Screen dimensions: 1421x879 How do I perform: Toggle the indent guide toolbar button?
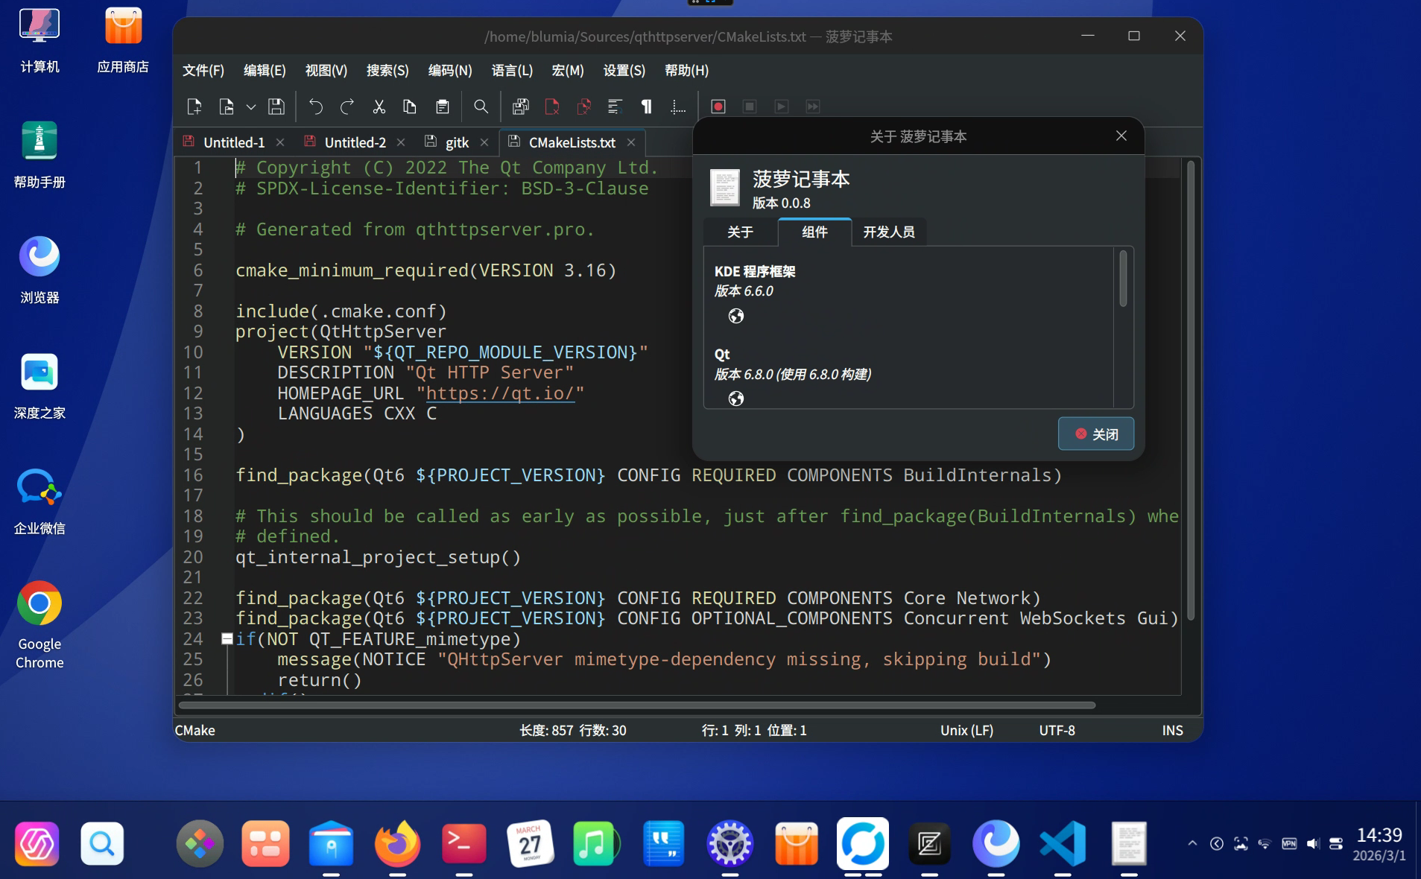tap(678, 107)
